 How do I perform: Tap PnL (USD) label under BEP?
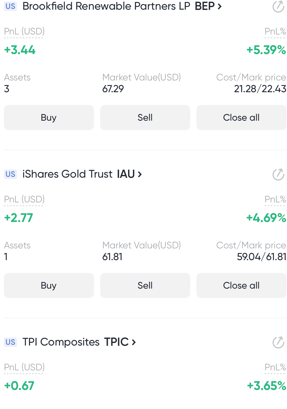[x=25, y=32]
